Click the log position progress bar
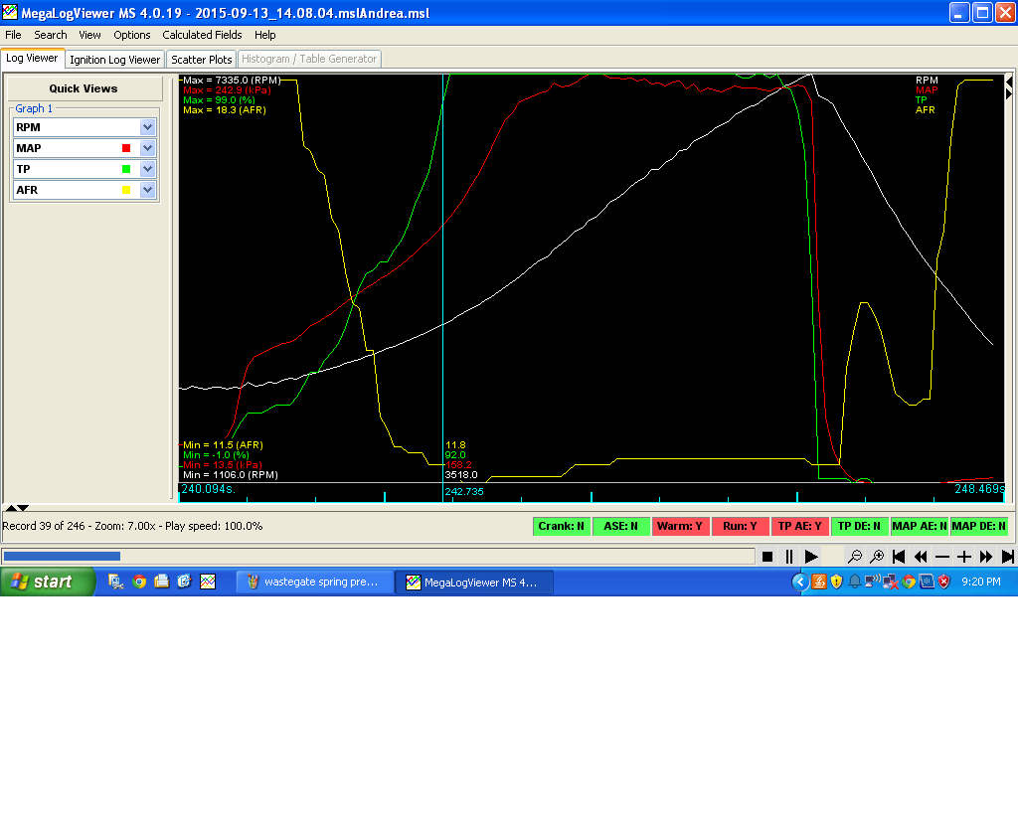The width and height of the screenshot is (1018, 835). [378, 557]
